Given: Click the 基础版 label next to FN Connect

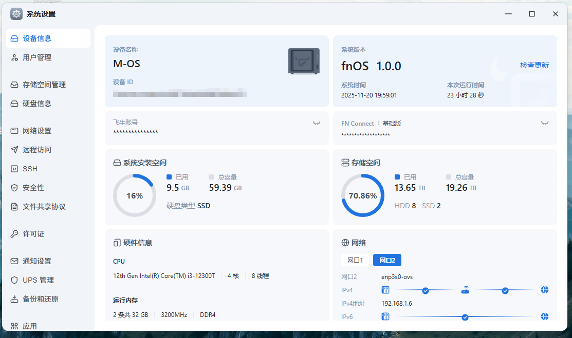Looking at the screenshot, I should [392, 124].
